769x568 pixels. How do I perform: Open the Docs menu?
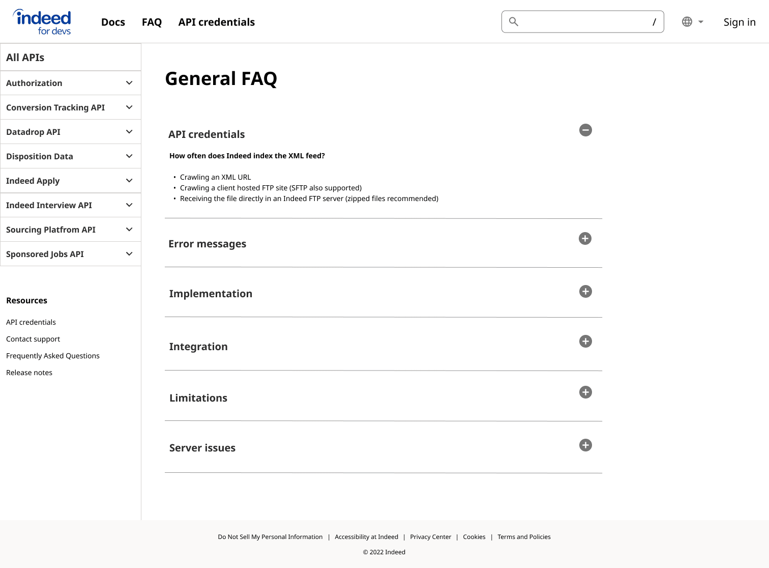click(x=113, y=22)
